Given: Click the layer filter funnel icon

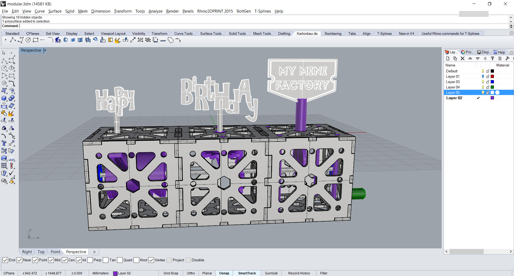Looking at the screenshot, I should tap(492, 58).
